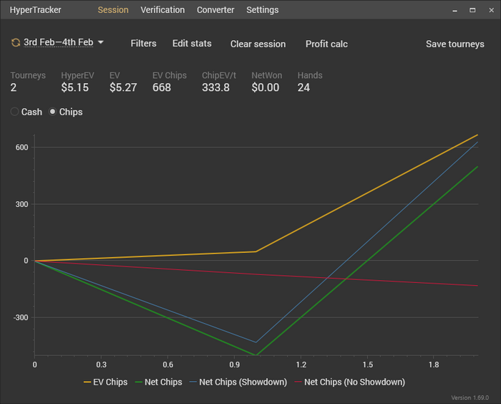Click Save tourneys
The height and width of the screenshot is (404, 501).
click(x=455, y=44)
